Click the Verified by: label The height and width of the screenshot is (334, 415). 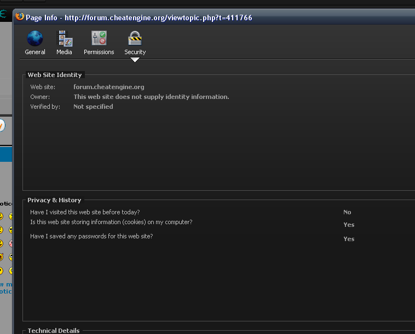pos(45,107)
